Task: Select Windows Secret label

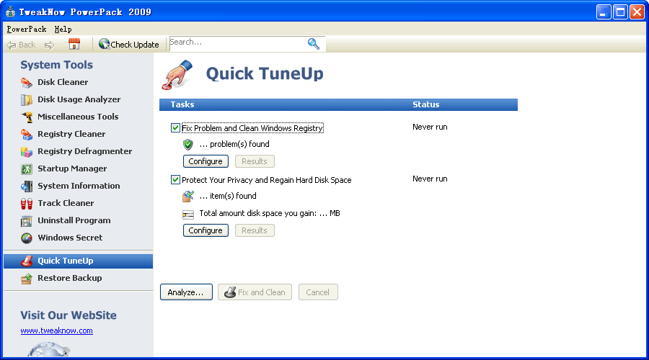Action: [71, 238]
